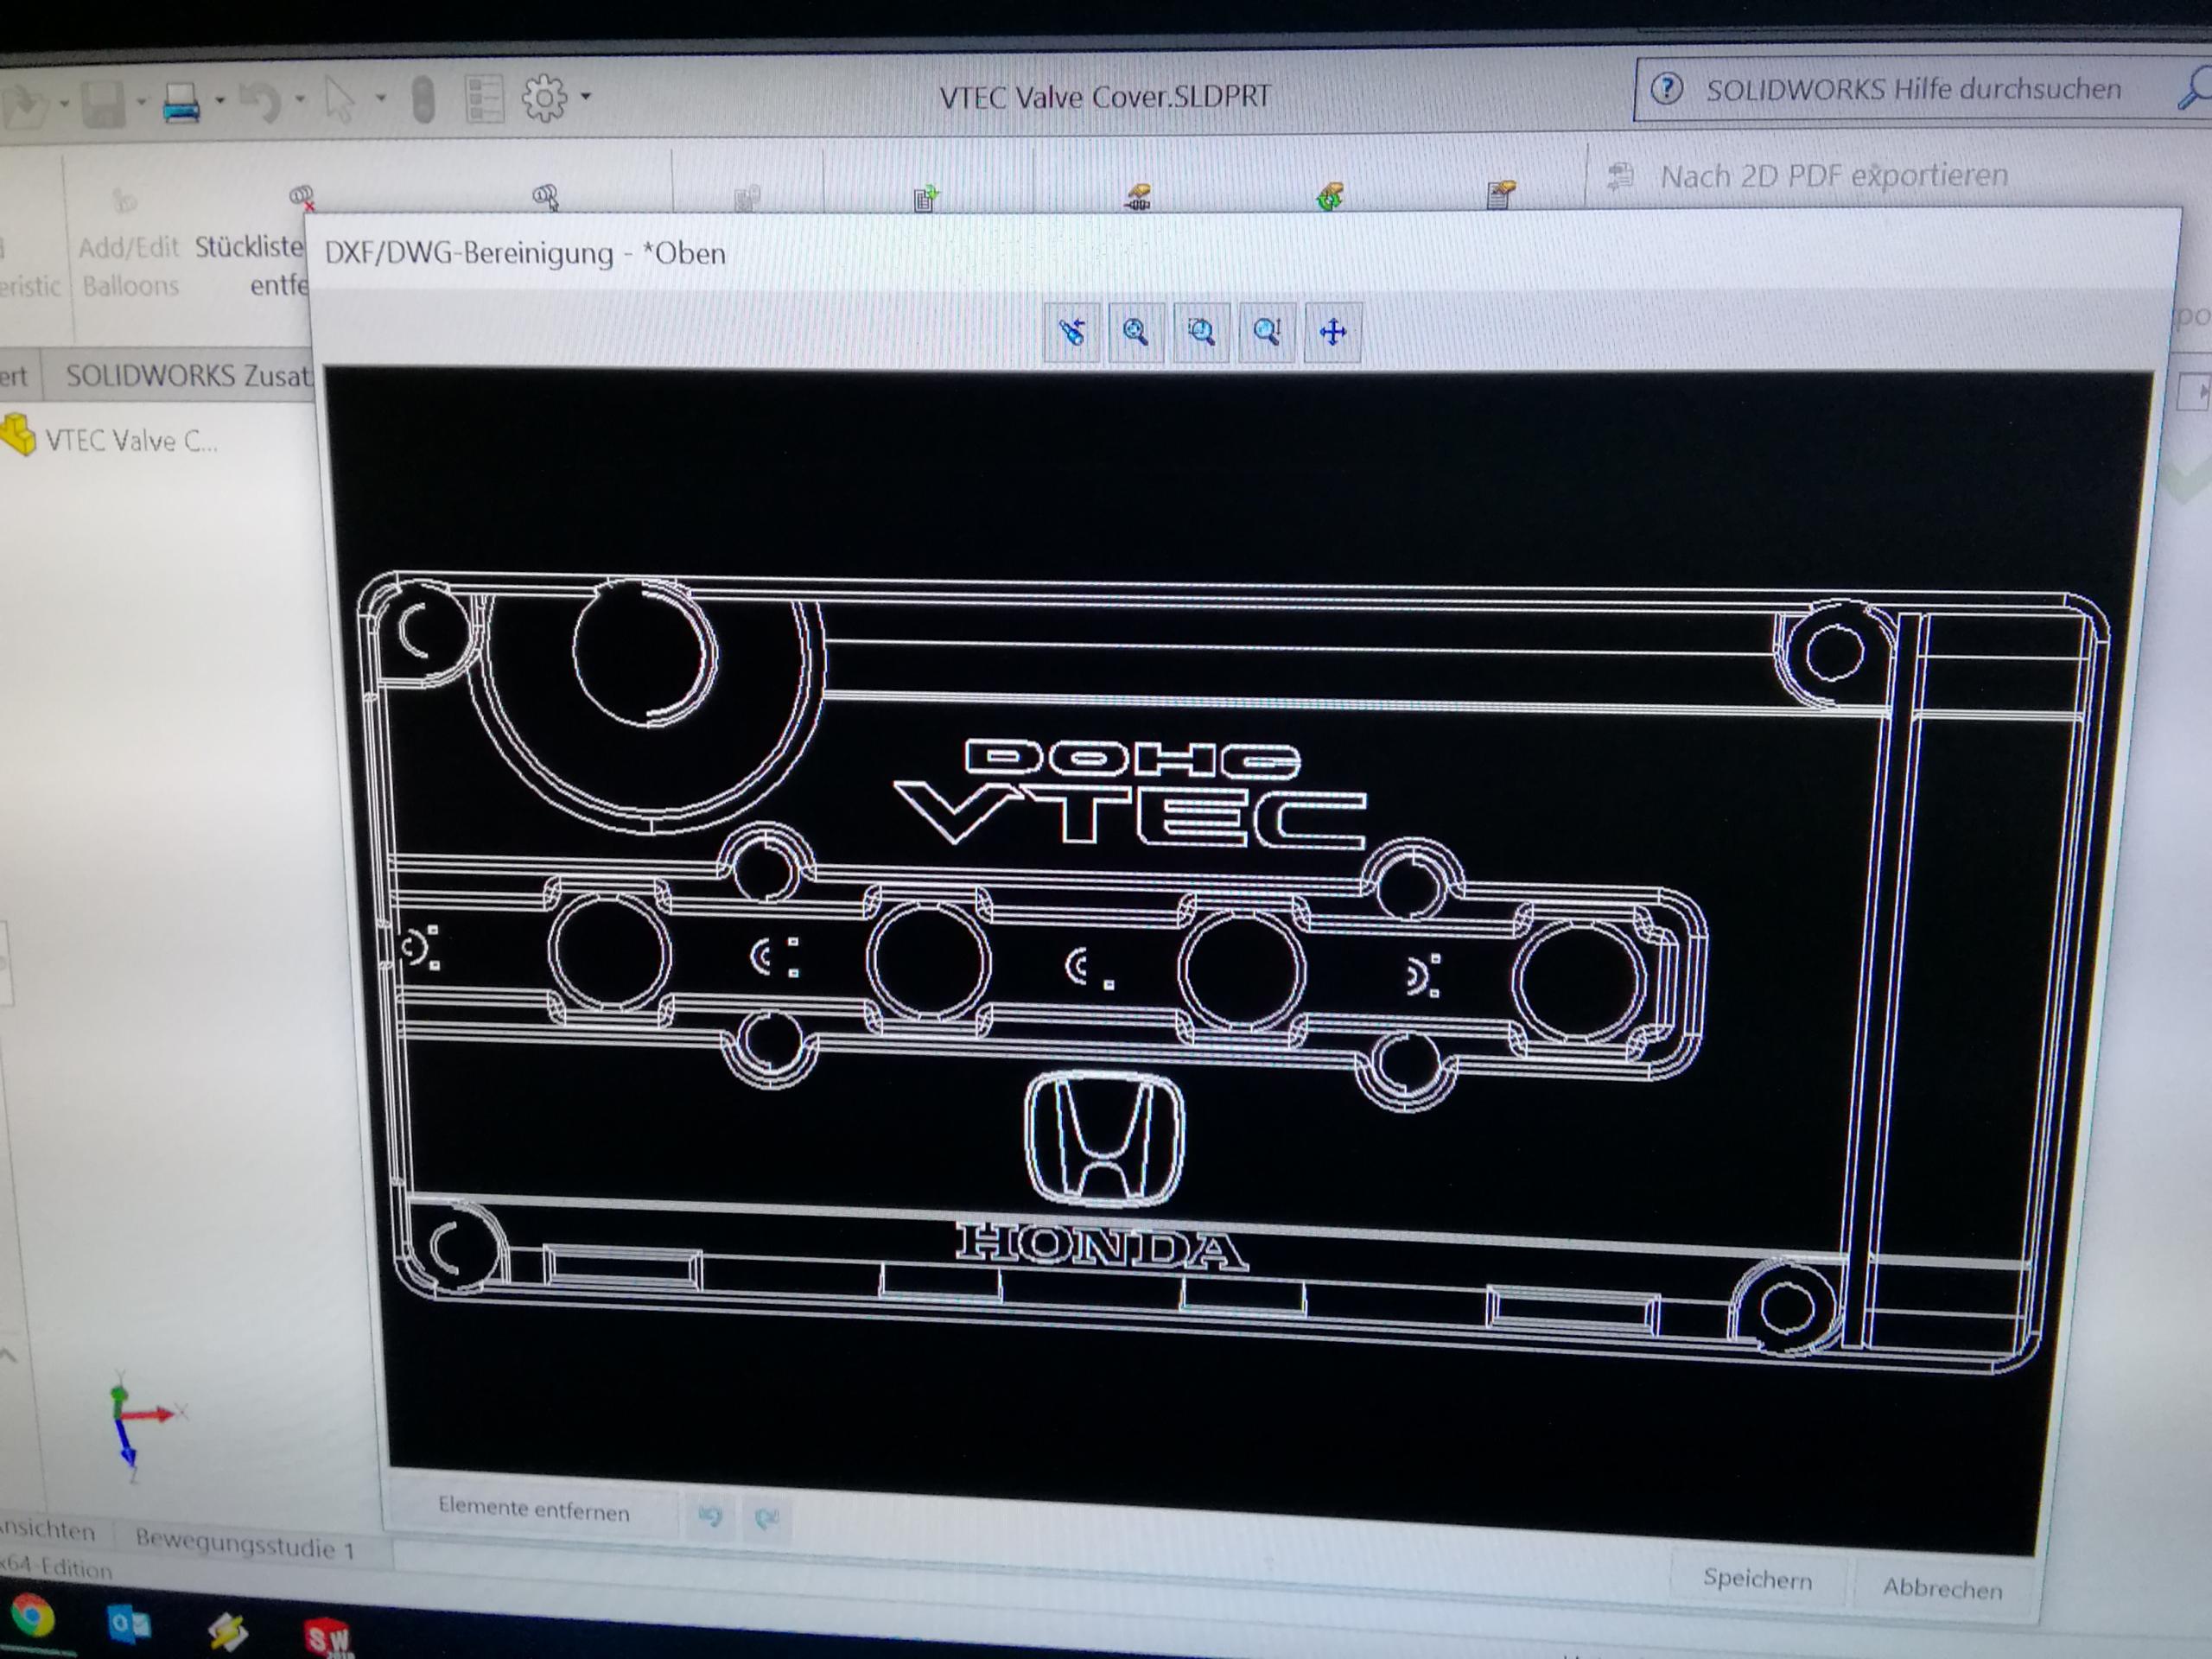Click the SOLIDWORKS icon in the taskbar
Viewport: 2212px width, 1659px height.
[x=327, y=1637]
